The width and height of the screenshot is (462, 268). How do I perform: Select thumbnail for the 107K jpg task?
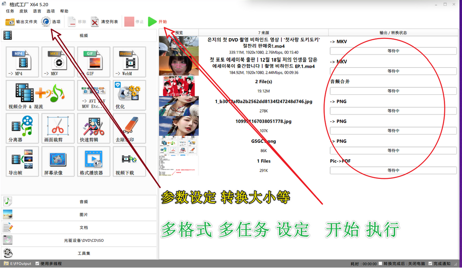[179, 126]
